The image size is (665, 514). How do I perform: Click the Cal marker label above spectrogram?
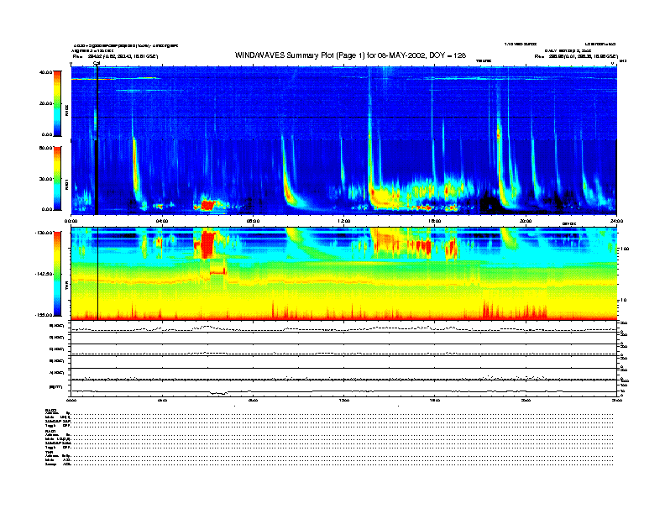coord(97,64)
